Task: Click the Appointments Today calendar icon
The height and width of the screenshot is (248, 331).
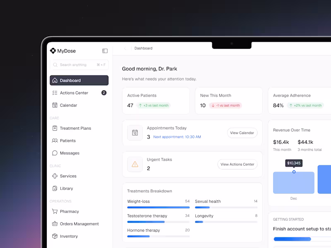Action: pyautogui.click(x=135, y=133)
